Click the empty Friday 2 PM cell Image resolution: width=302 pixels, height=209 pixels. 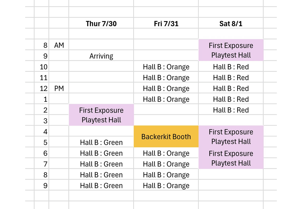point(166,109)
